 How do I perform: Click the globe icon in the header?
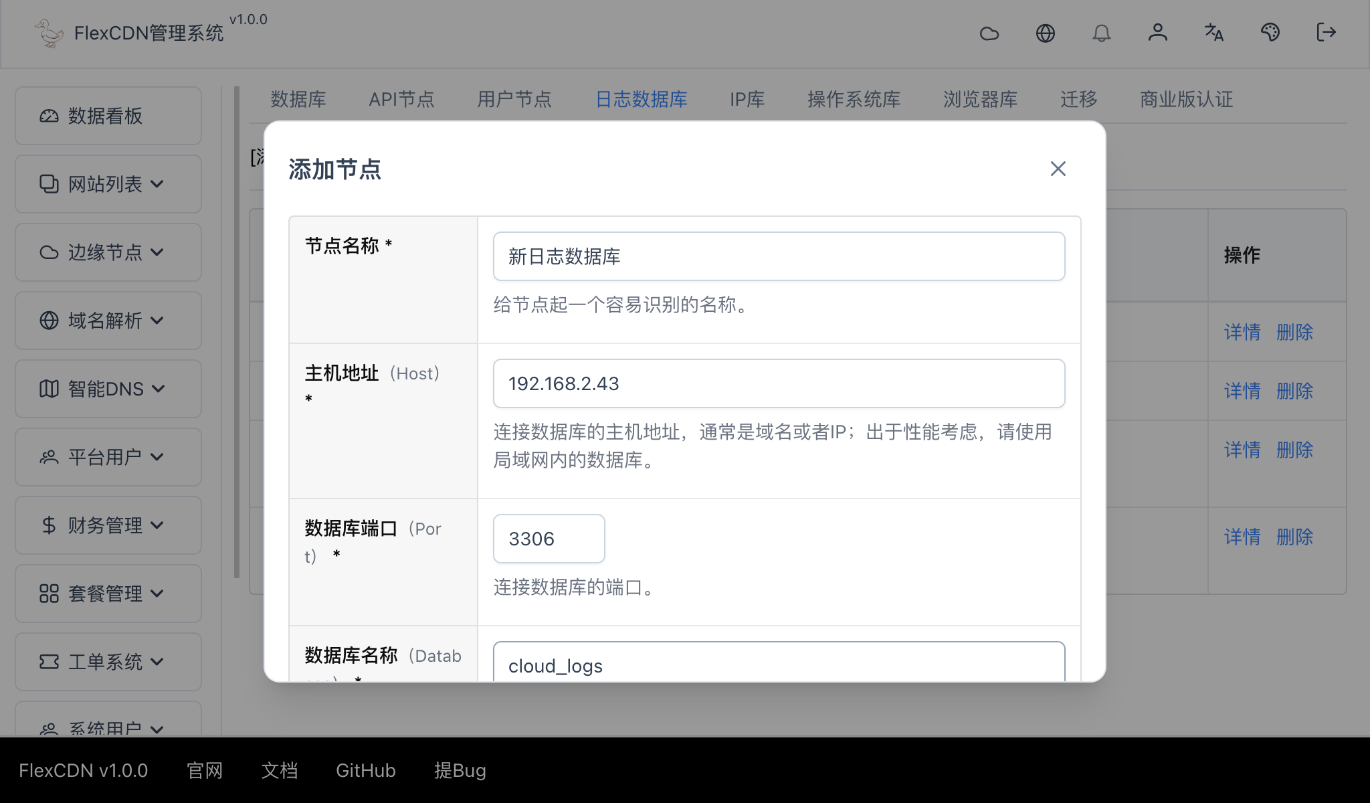click(1046, 33)
